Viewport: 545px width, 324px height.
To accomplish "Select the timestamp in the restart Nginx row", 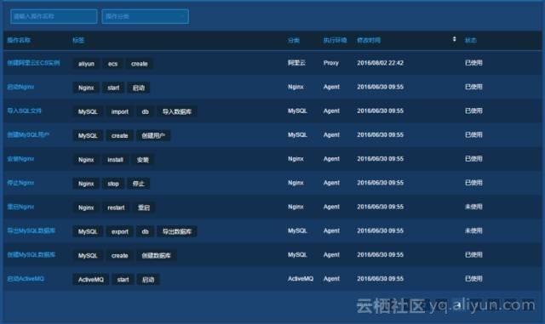I will [x=381, y=207].
